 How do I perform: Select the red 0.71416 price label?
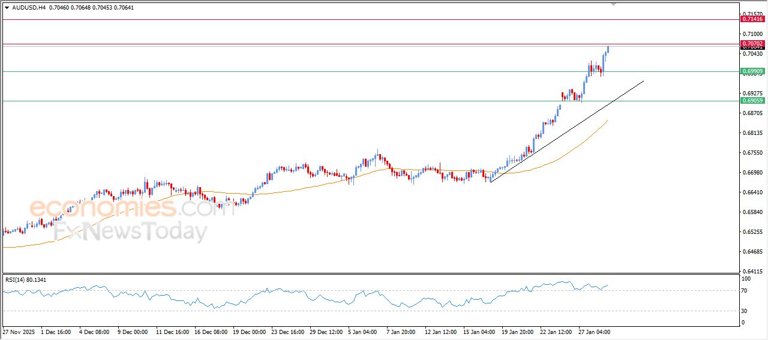[752, 19]
